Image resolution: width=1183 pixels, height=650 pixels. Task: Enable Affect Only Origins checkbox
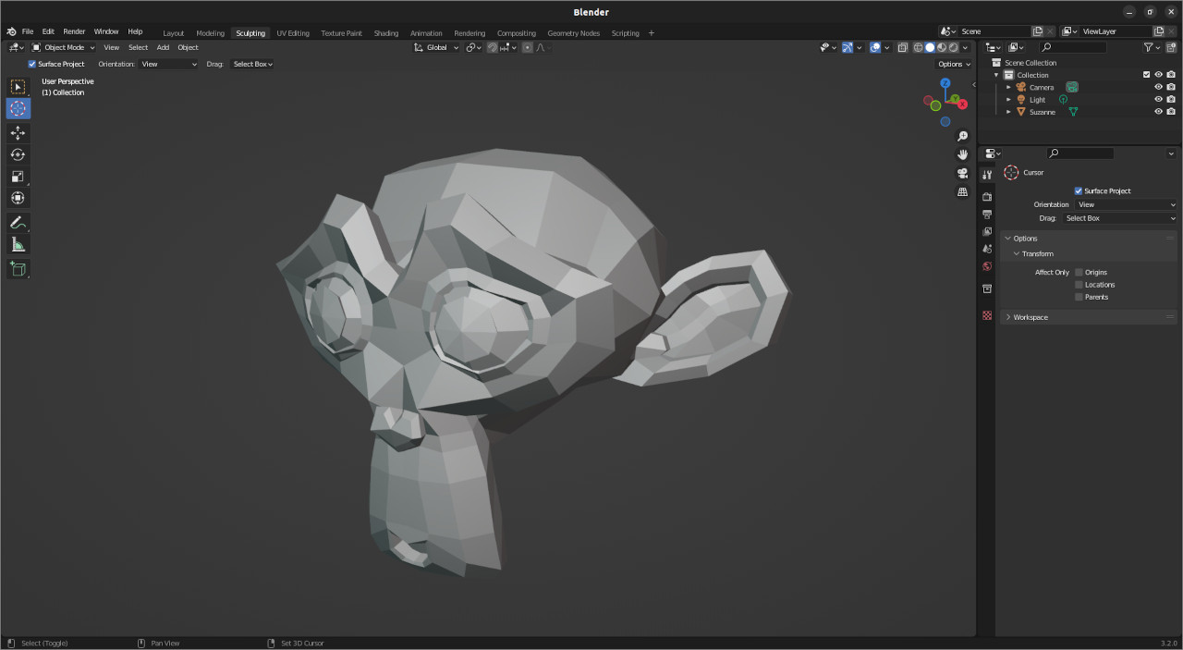click(1079, 273)
